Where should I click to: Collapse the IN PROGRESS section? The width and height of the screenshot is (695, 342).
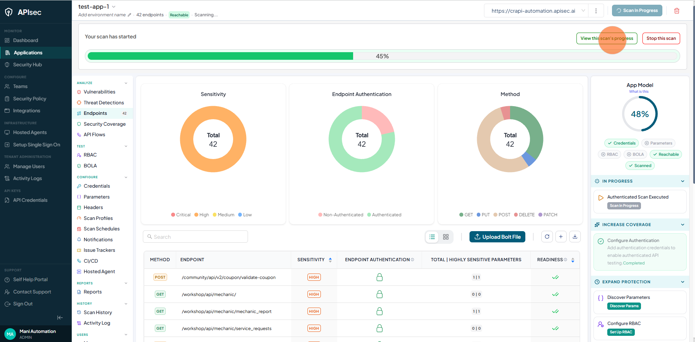coord(683,181)
